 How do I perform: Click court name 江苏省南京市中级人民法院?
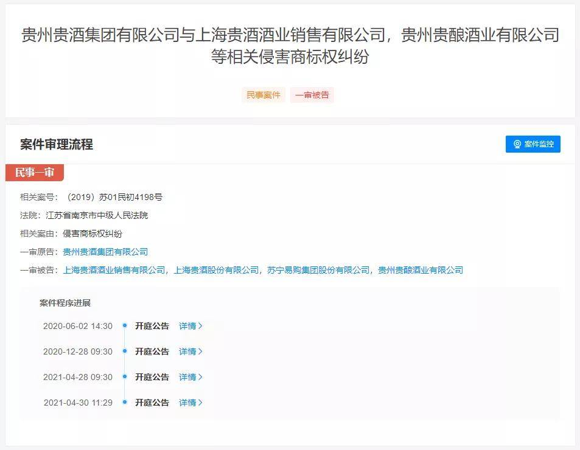[97, 215]
